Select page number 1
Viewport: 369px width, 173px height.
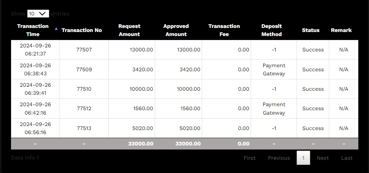point(303,158)
